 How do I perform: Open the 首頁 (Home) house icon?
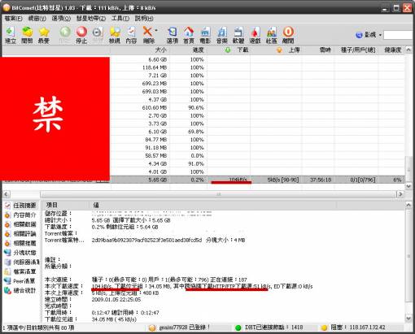click(189, 35)
